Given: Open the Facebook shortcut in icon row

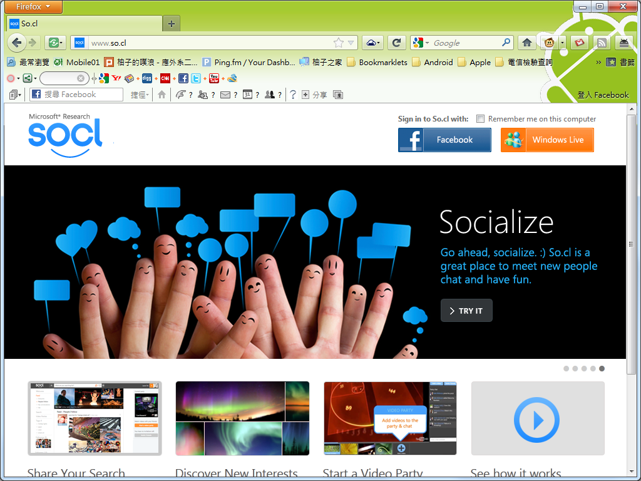Looking at the screenshot, I should coord(183,78).
